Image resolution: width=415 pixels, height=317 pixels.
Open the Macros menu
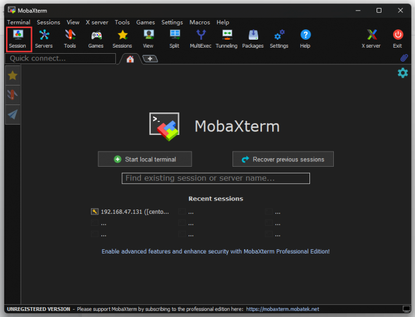tap(200, 22)
